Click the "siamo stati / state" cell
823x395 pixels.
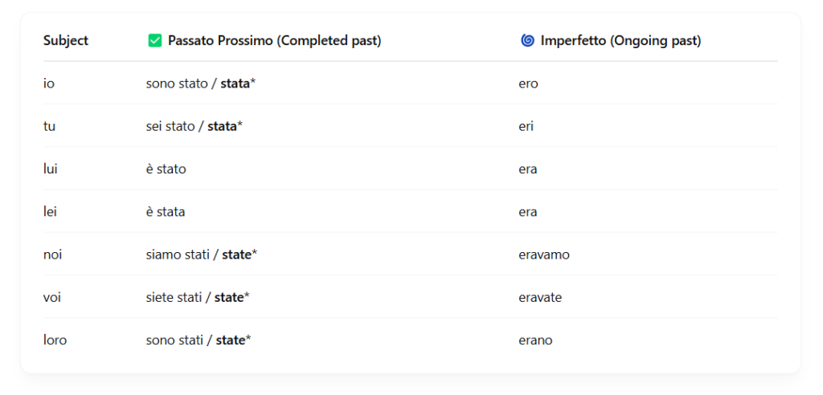[x=201, y=255]
